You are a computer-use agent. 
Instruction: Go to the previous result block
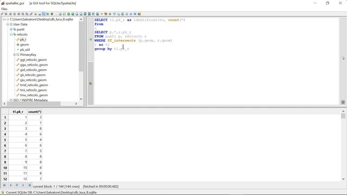[10, 185]
